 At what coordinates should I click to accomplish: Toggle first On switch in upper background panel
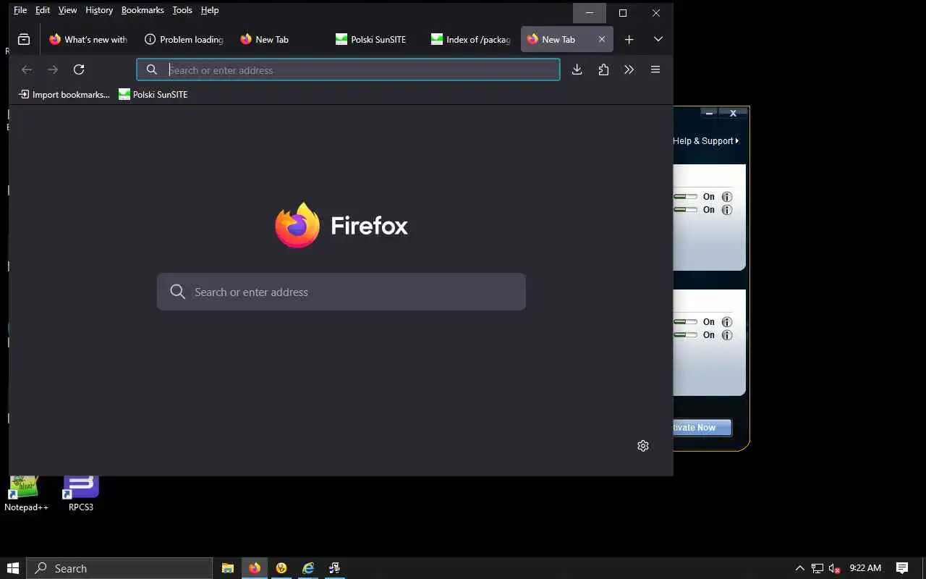click(685, 197)
